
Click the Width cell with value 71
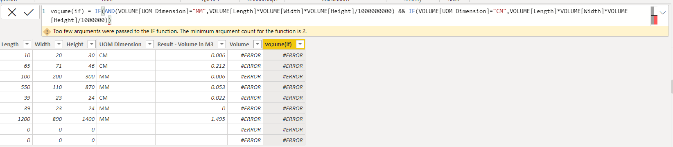tap(48, 66)
